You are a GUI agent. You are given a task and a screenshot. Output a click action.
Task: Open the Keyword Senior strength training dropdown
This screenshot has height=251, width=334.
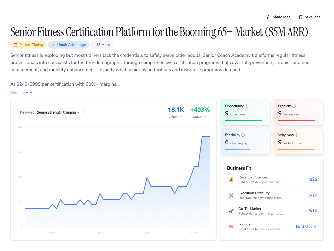[x=50, y=112]
